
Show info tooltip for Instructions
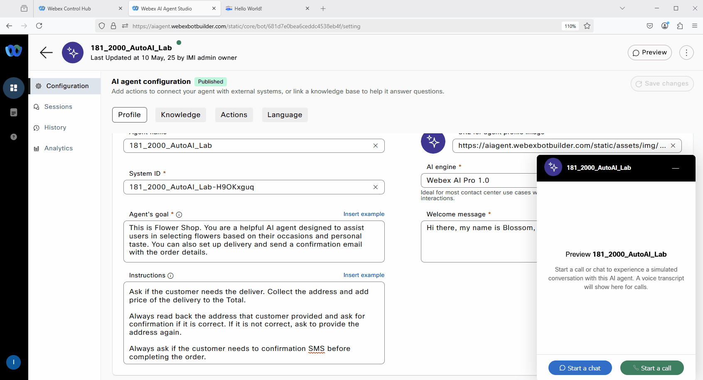[170, 276]
